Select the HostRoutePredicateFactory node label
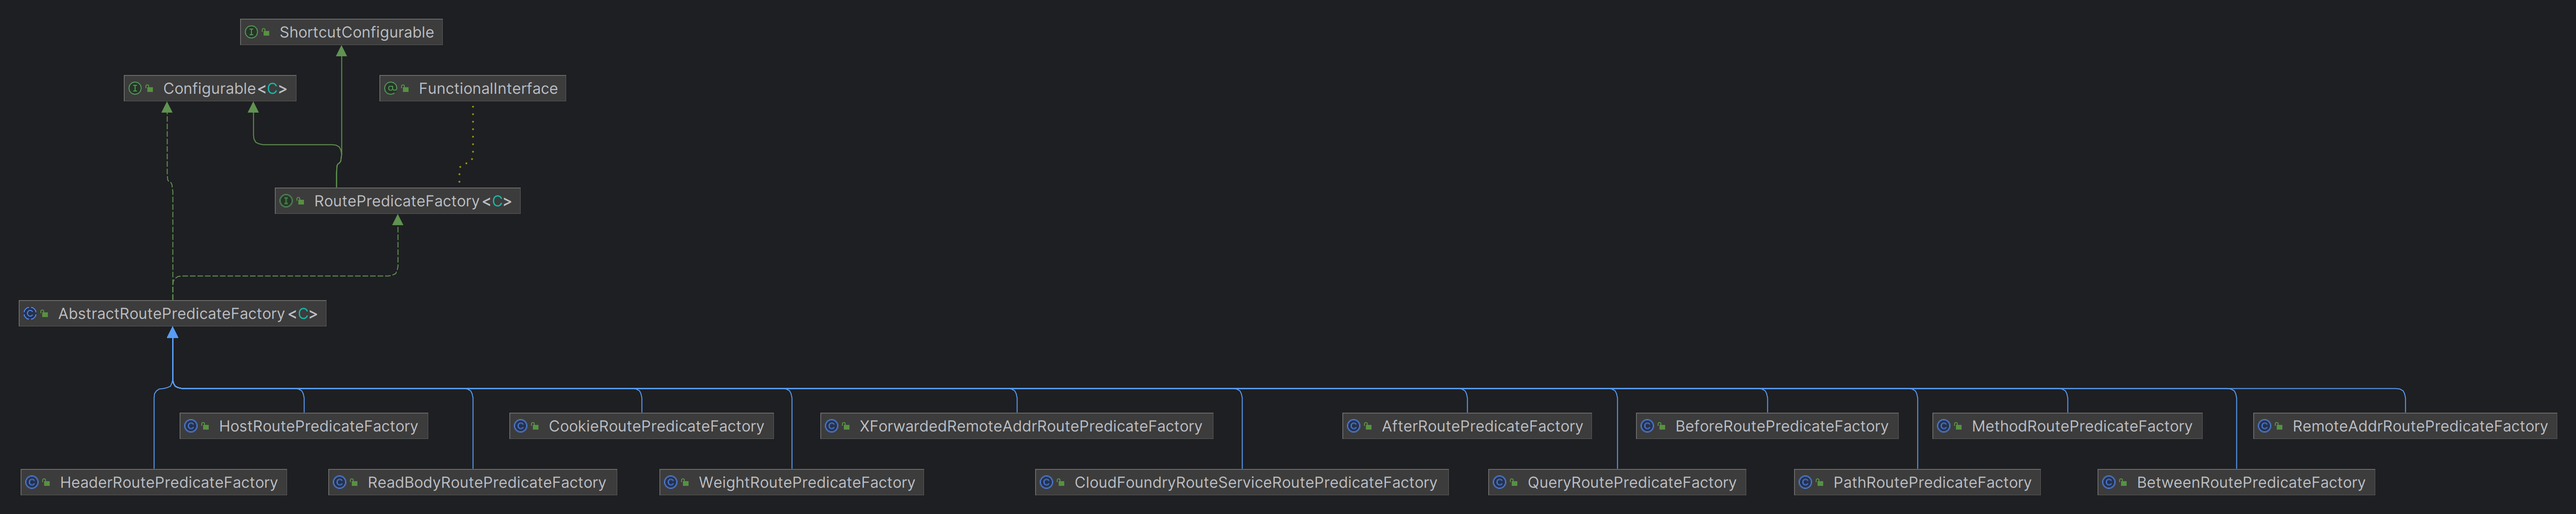This screenshot has width=2576, height=514. [x=318, y=426]
